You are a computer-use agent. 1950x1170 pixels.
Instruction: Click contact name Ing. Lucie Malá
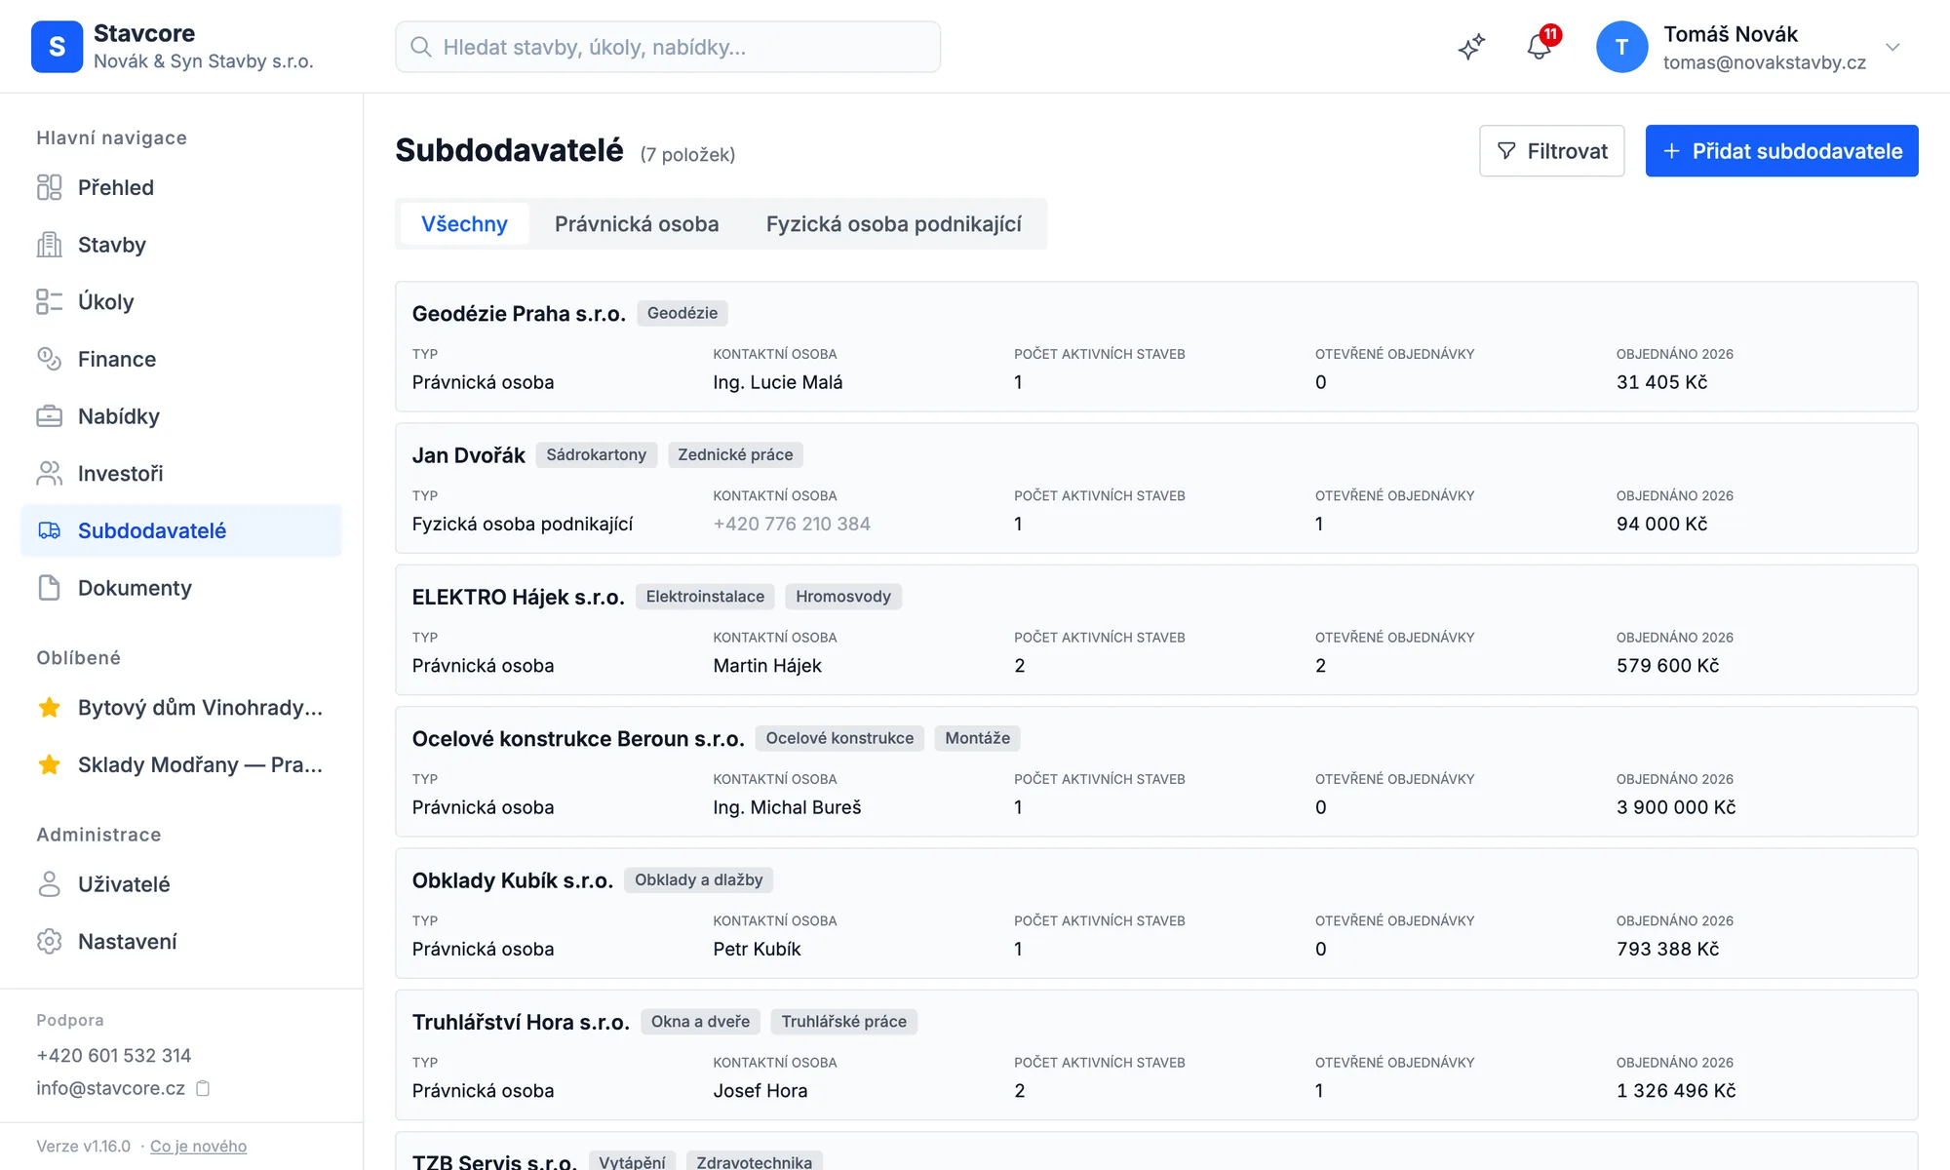778,382
